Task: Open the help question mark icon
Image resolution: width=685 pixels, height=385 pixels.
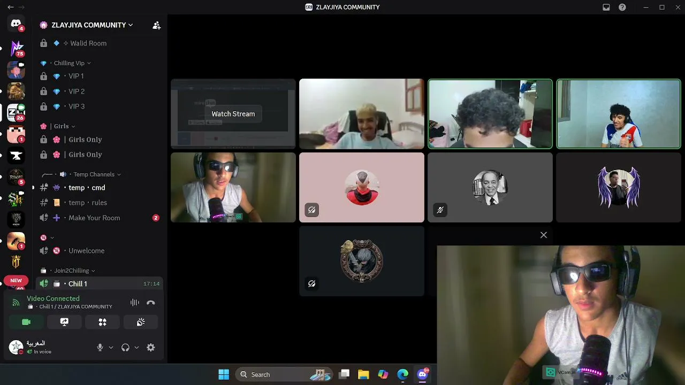Action: (x=622, y=7)
